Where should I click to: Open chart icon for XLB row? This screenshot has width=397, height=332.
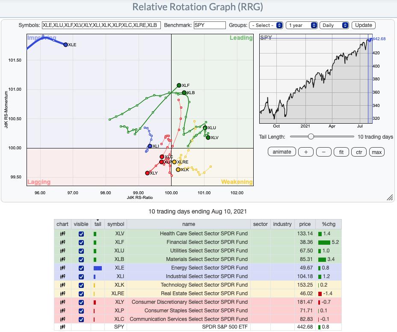click(x=62, y=260)
